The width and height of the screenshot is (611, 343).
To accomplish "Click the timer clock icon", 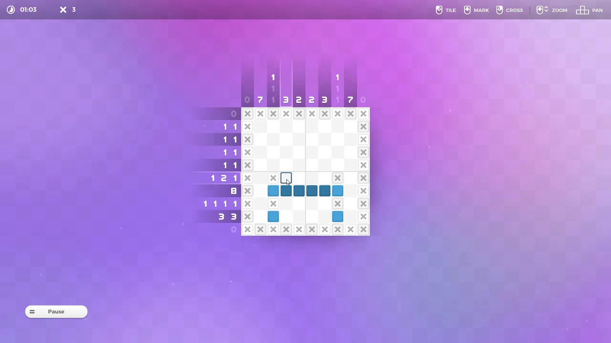I will coord(11,10).
